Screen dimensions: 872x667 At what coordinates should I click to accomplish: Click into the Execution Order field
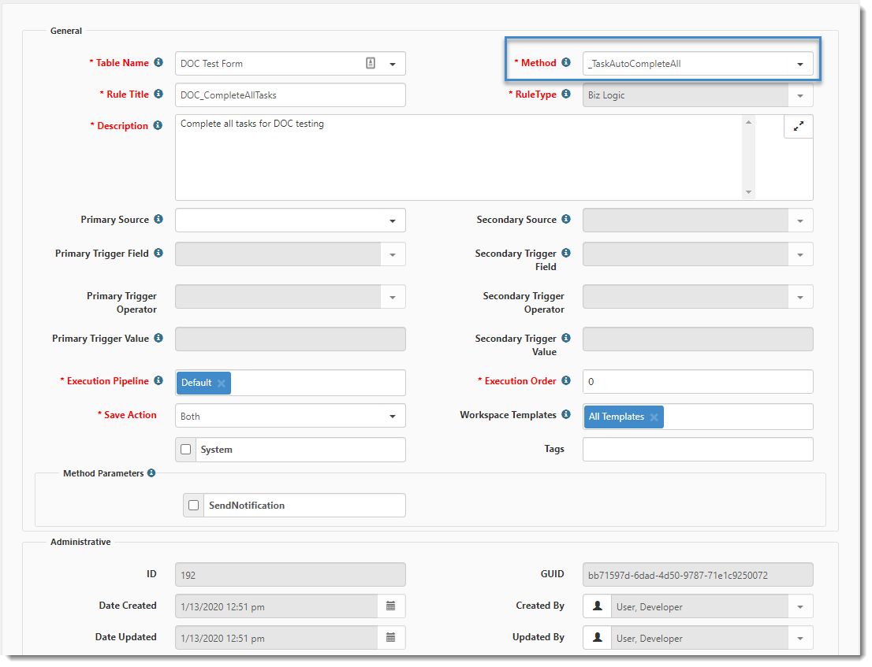[x=697, y=382]
